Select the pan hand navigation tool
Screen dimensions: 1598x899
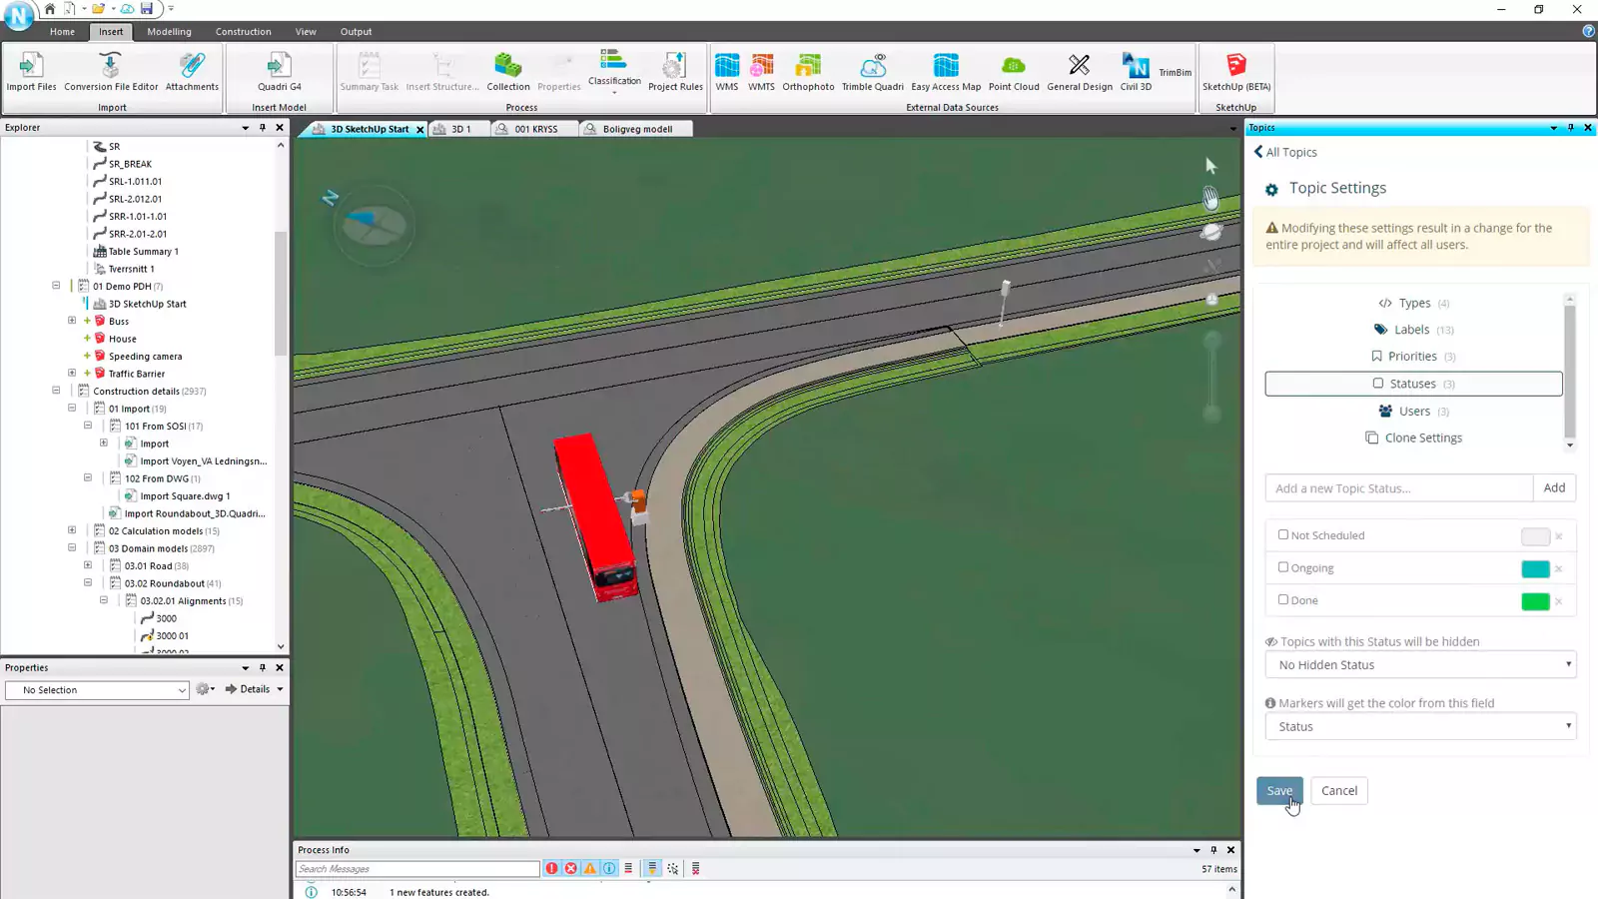coord(1210,199)
